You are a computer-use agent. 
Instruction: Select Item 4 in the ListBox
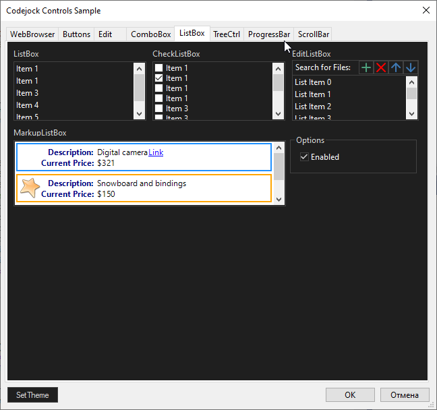pos(28,105)
